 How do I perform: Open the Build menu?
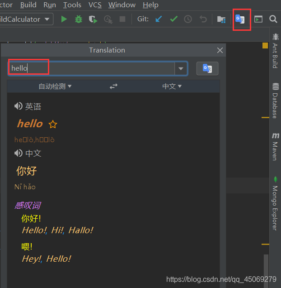point(28,5)
